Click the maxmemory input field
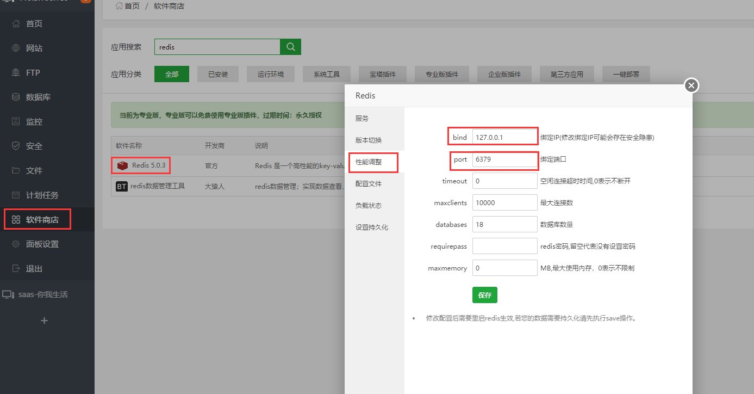This screenshot has height=394, width=754. (x=505, y=268)
